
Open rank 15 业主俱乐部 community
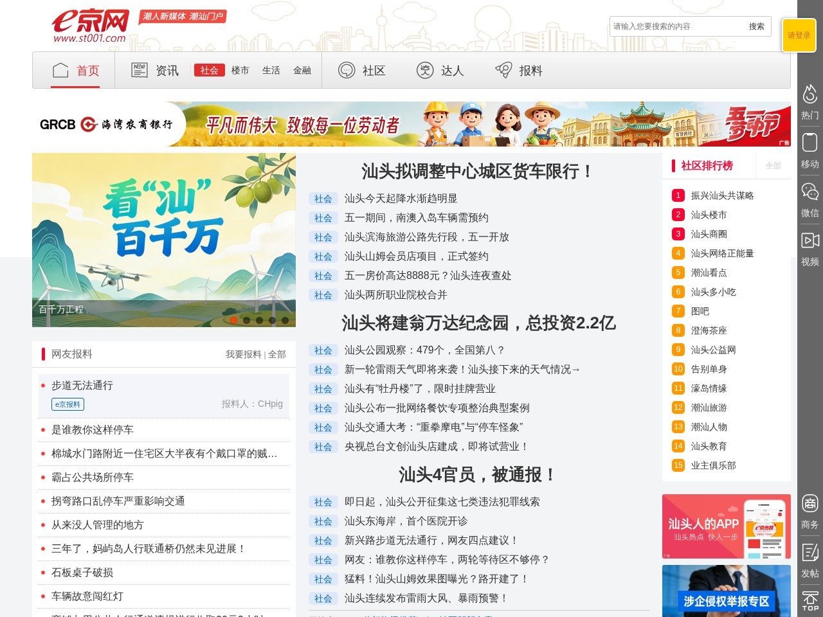point(713,465)
